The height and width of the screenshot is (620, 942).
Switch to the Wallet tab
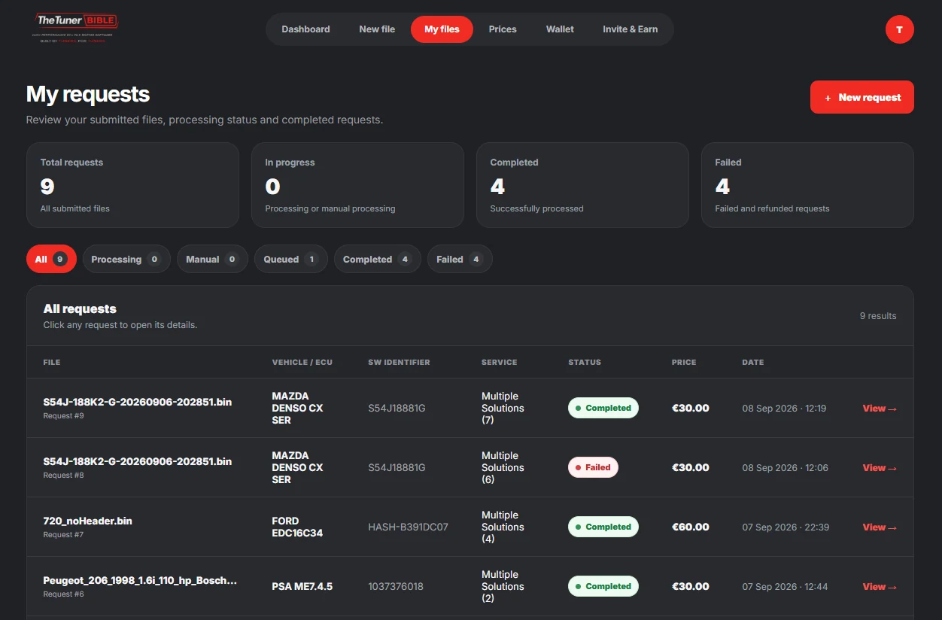pos(560,29)
